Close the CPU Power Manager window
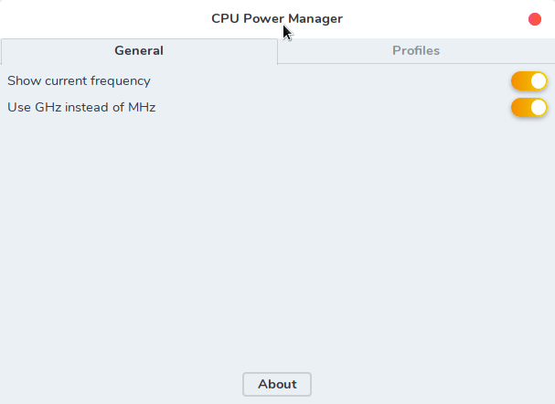555x404 pixels. (535, 19)
